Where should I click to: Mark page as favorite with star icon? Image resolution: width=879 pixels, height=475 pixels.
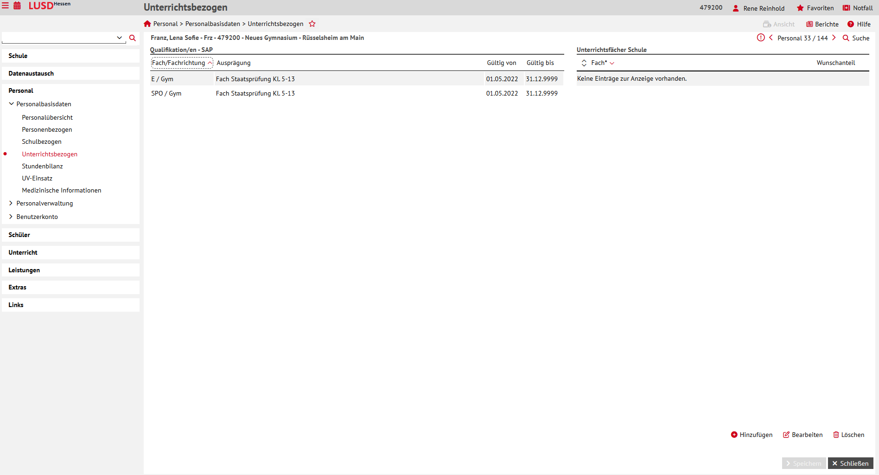click(312, 24)
